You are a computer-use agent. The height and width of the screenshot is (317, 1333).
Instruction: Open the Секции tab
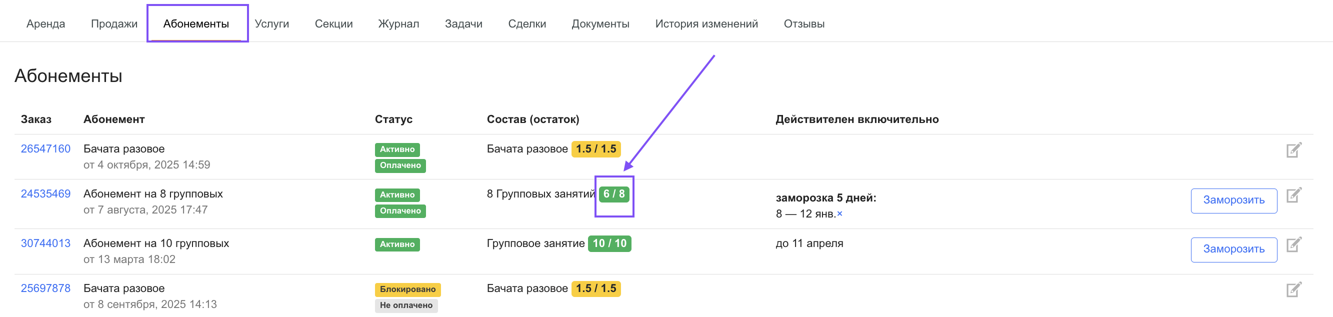pyautogui.click(x=333, y=24)
